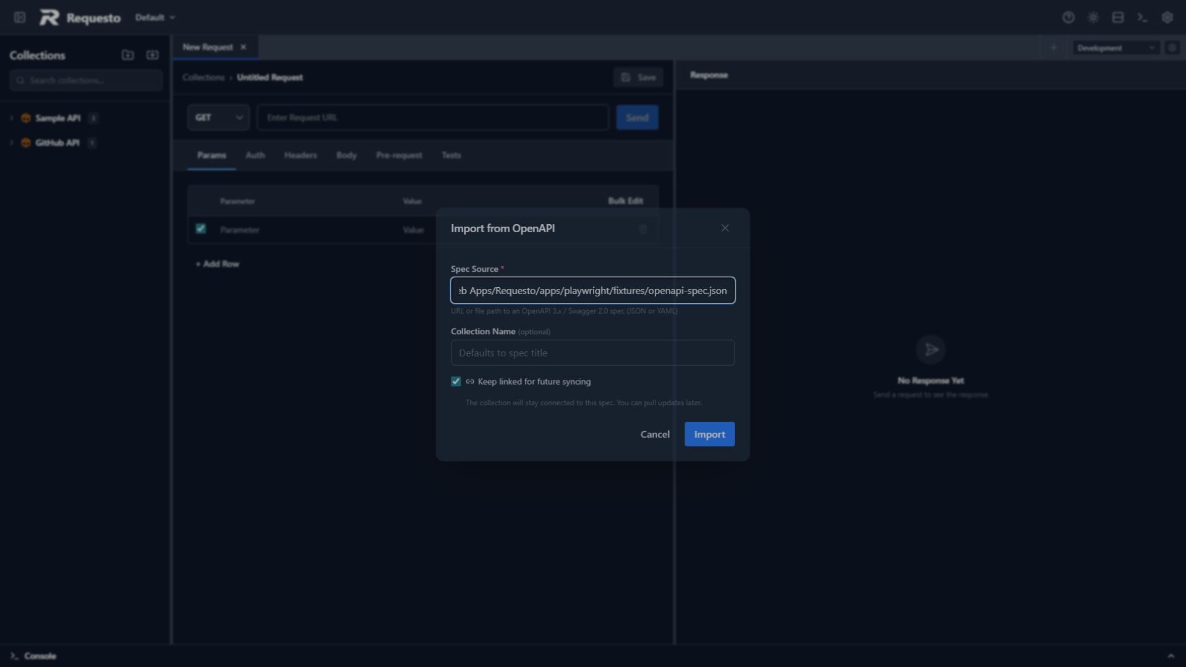Open the Default workspace dropdown
This screenshot has width=1186, height=667.
pyautogui.click(x=155, y=17)
